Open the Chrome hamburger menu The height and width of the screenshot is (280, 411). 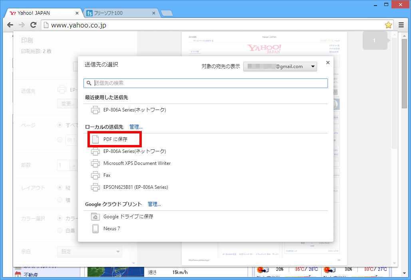pos(401,25)
